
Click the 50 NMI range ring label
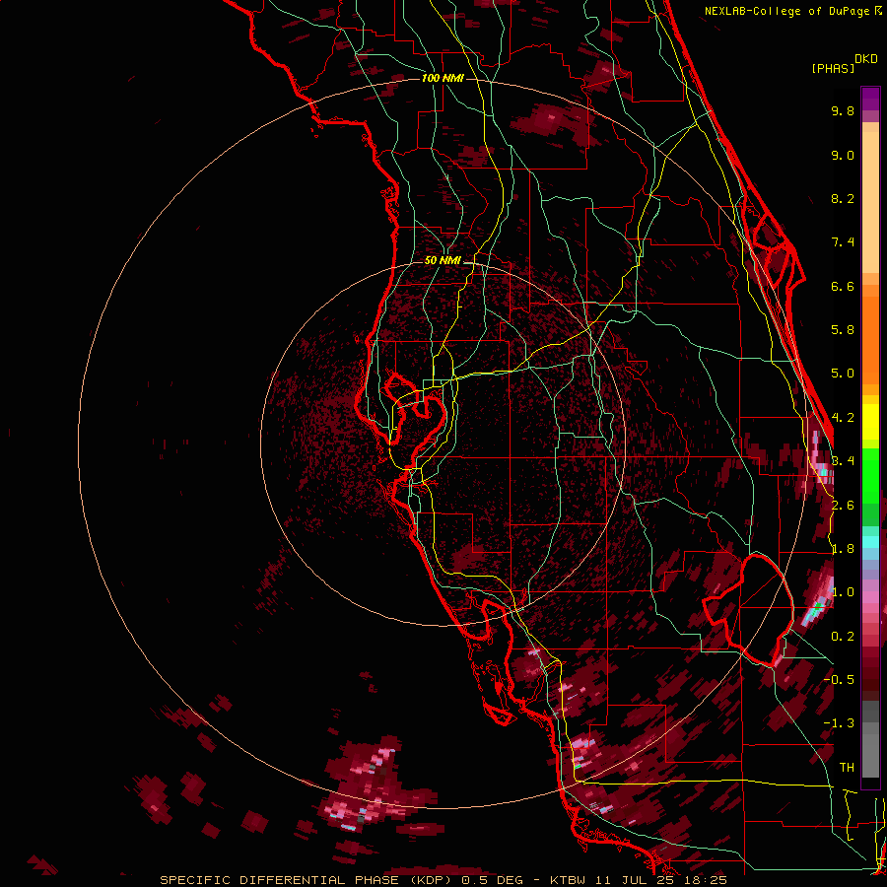pos(443,260)
